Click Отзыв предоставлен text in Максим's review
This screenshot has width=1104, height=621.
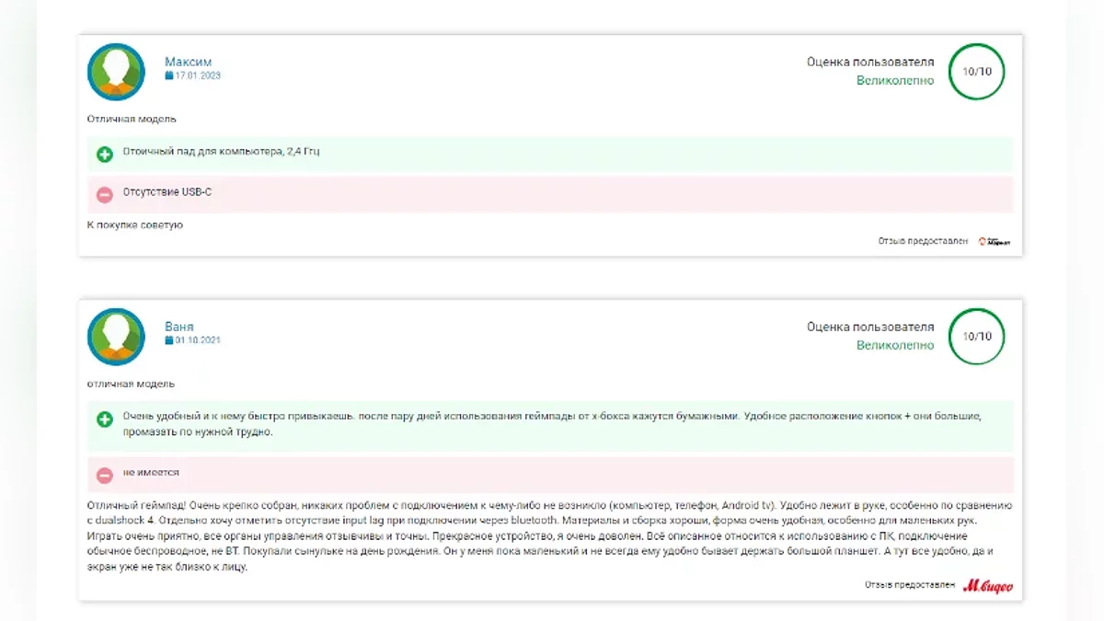click(x=922, y=241)
